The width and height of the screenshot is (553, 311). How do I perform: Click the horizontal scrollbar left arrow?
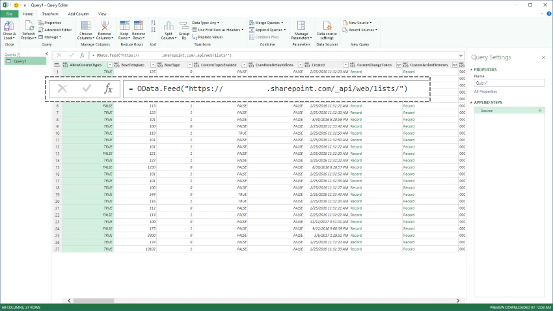coord(69,301)
